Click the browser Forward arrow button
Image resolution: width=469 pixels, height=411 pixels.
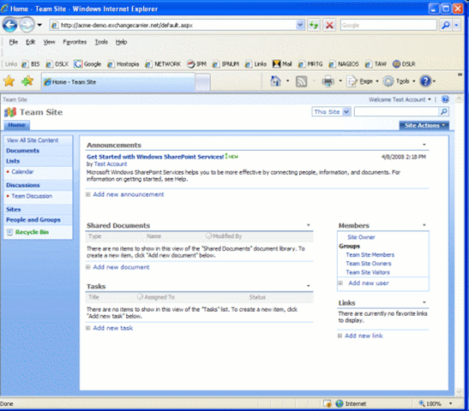(27, 25)
